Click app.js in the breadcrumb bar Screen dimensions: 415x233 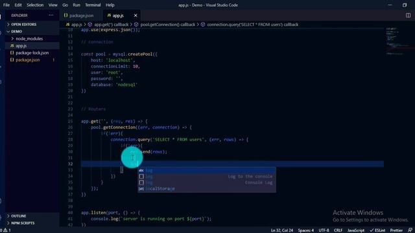tap(75, 25)
